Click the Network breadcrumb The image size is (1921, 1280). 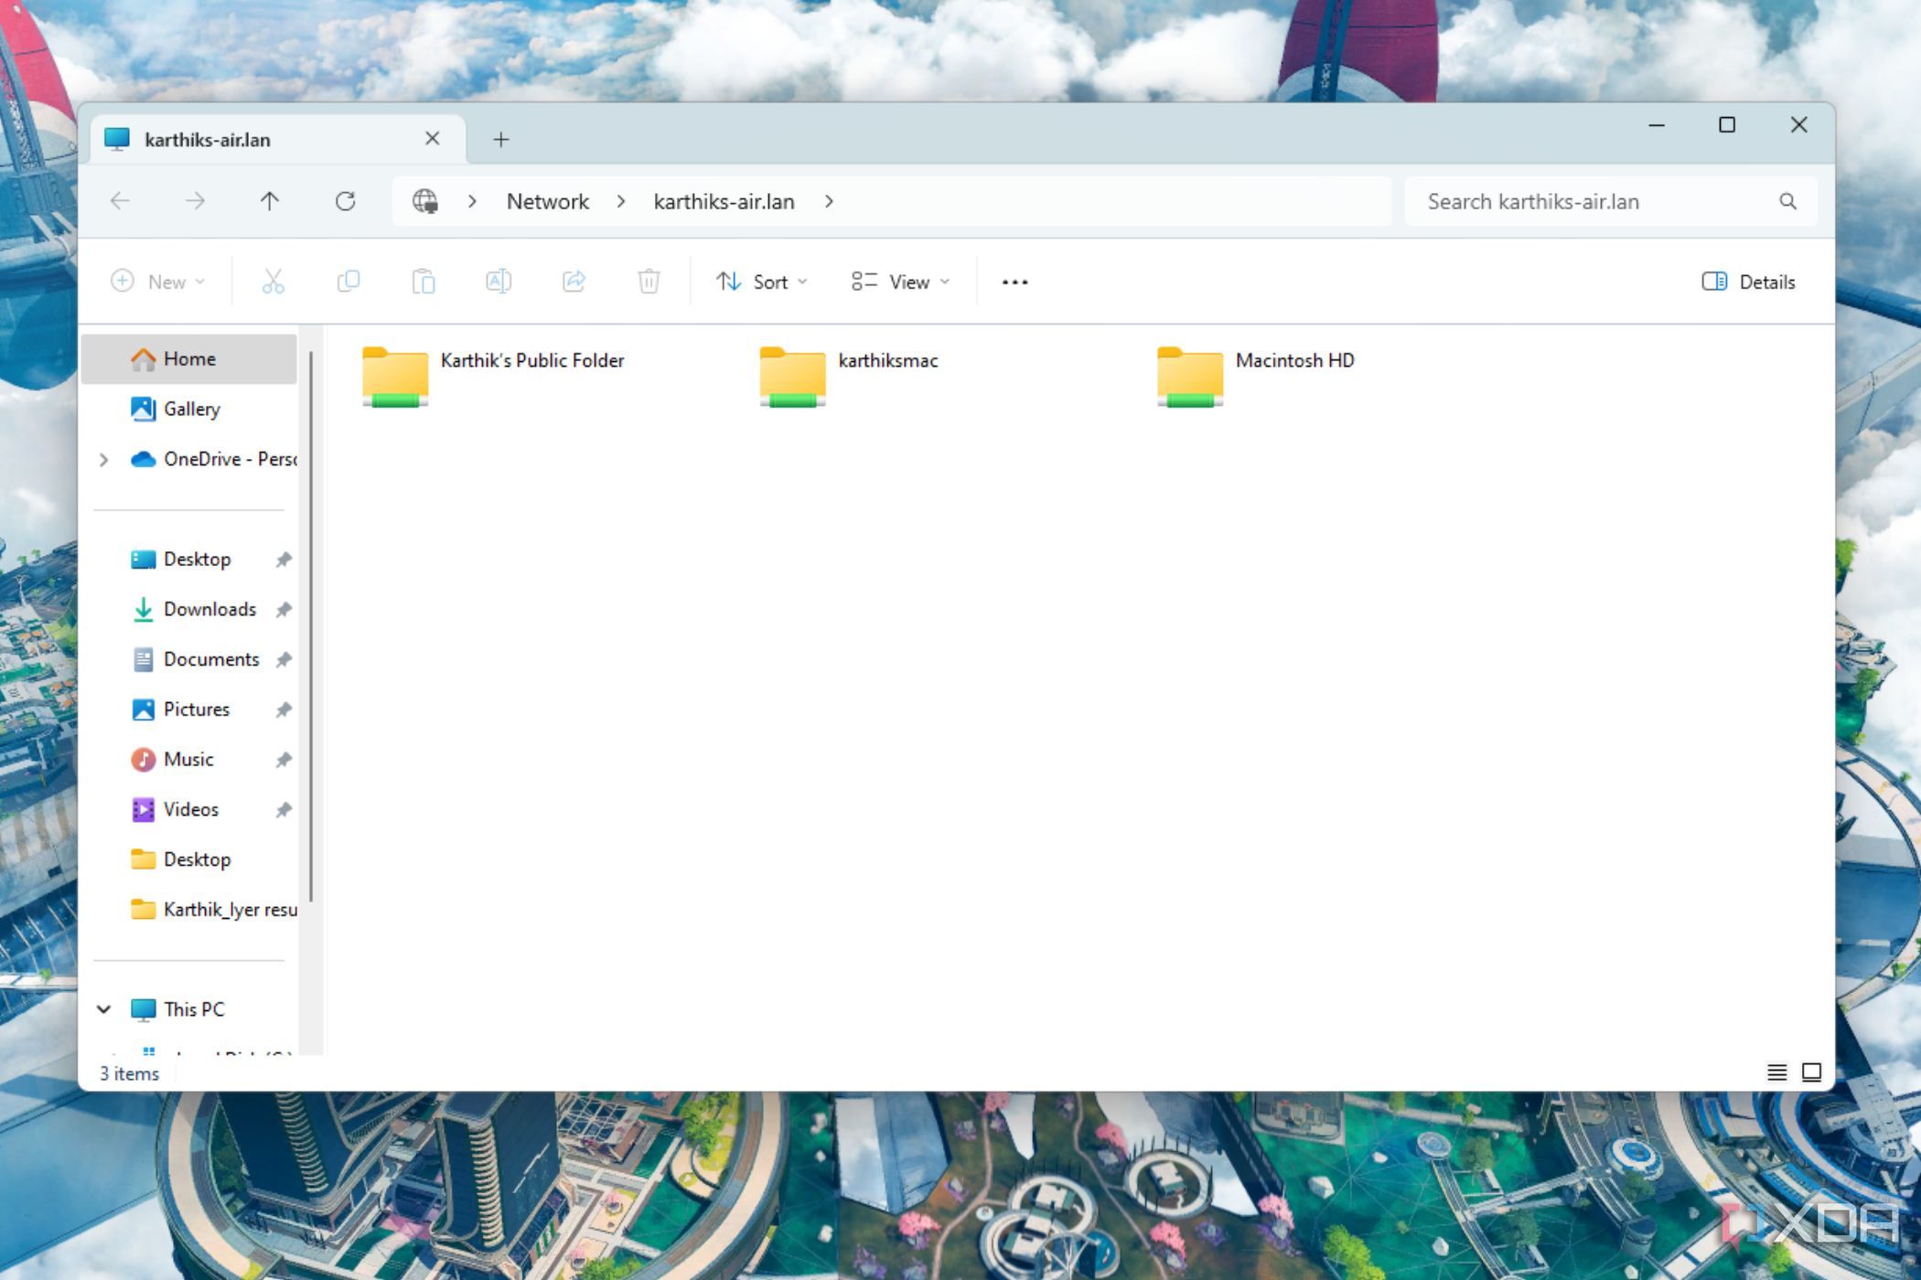547,201
